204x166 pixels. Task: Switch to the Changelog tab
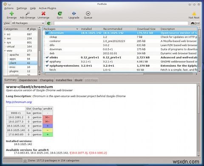pos(46,80)
